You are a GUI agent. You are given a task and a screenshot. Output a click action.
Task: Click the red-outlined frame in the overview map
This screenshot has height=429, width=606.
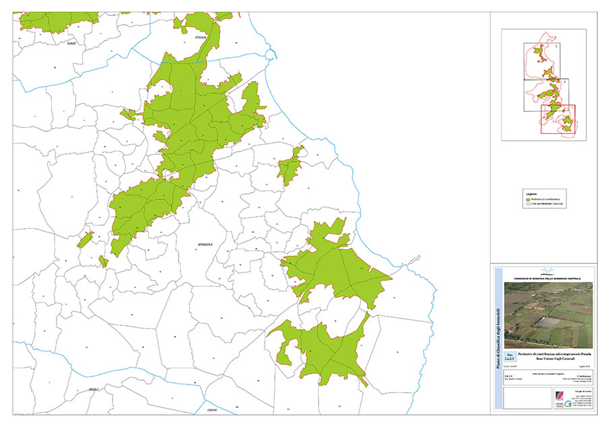558,119
